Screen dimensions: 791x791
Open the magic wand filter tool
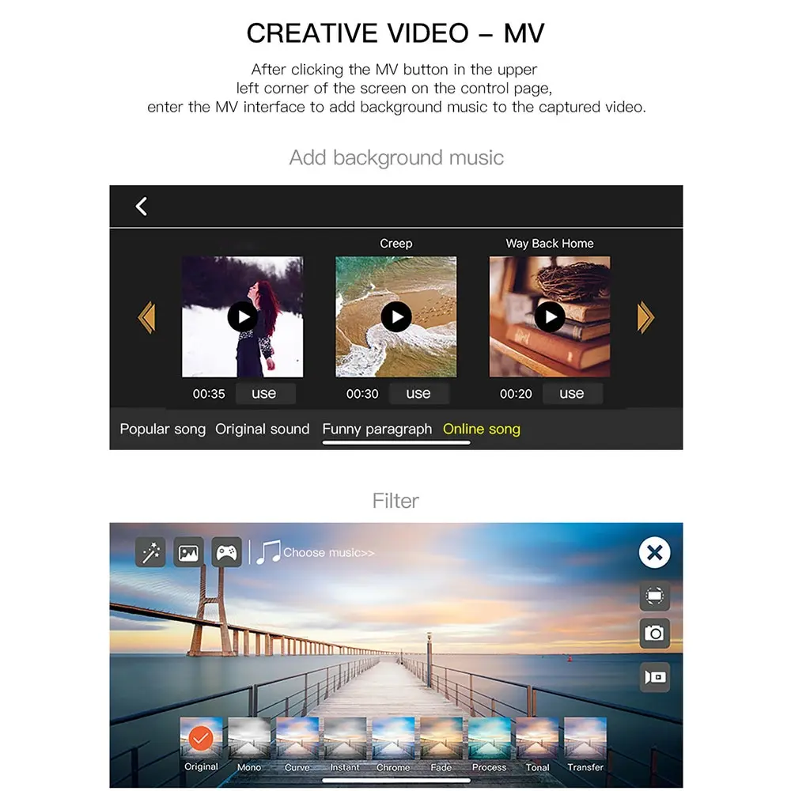point(150,552)
